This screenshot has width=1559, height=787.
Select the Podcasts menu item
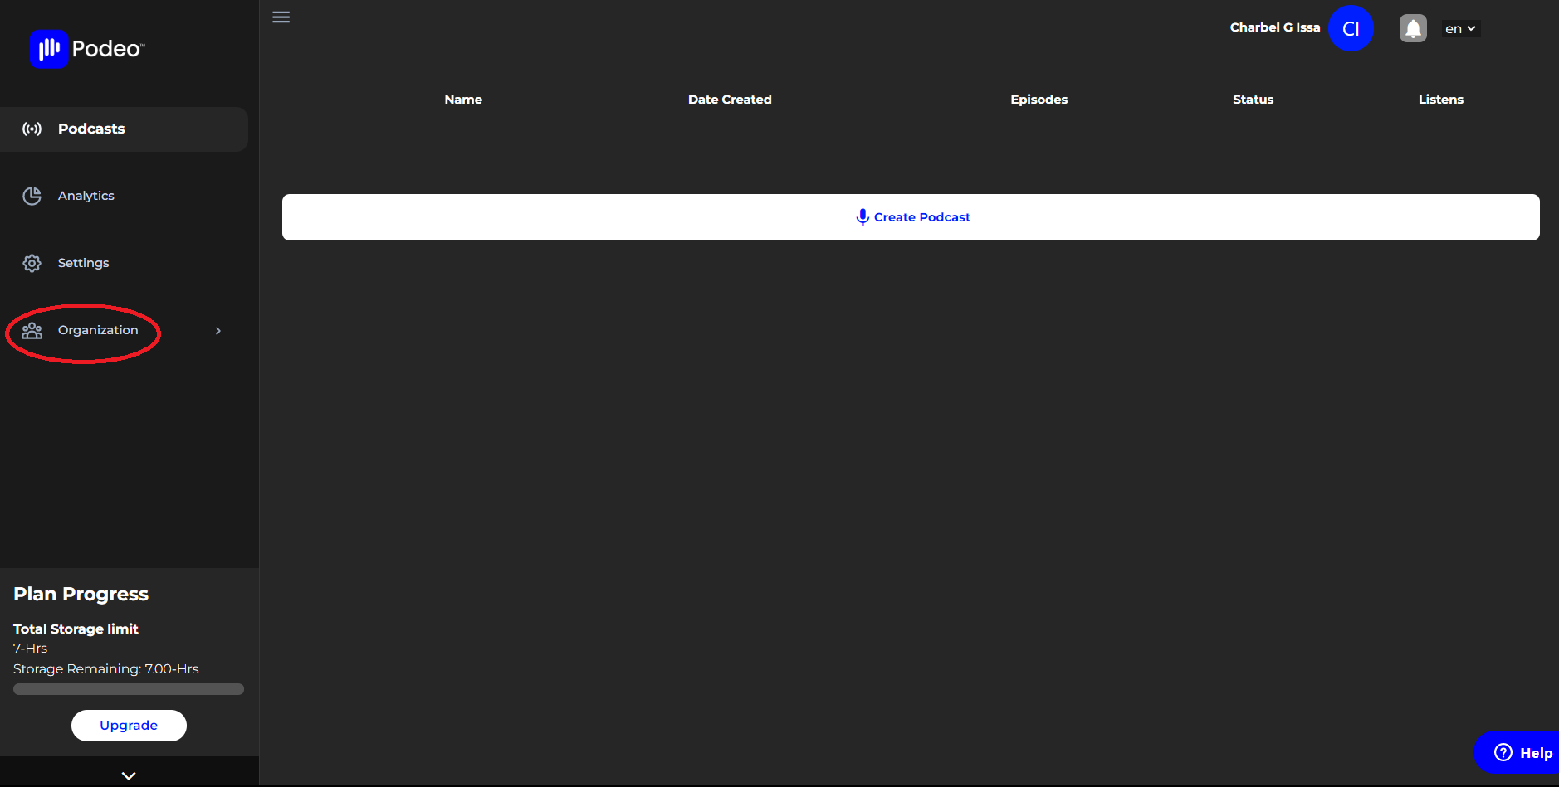(x=91, y=129)
